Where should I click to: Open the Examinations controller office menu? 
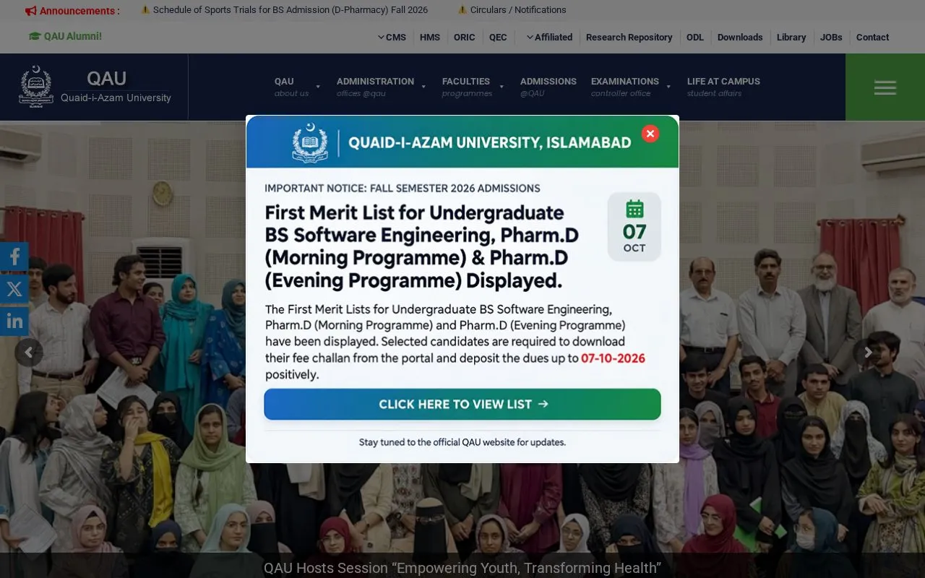coord(630,87)
